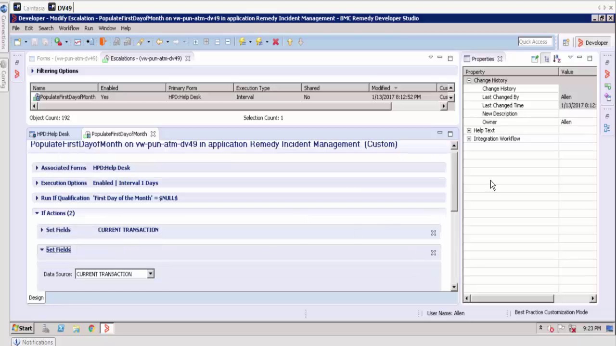
Task: Collapse the second Set Fields action
Action: [42, 249]
